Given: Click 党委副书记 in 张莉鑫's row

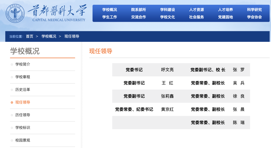Looking at the screenshot, I should click(134, 96).
